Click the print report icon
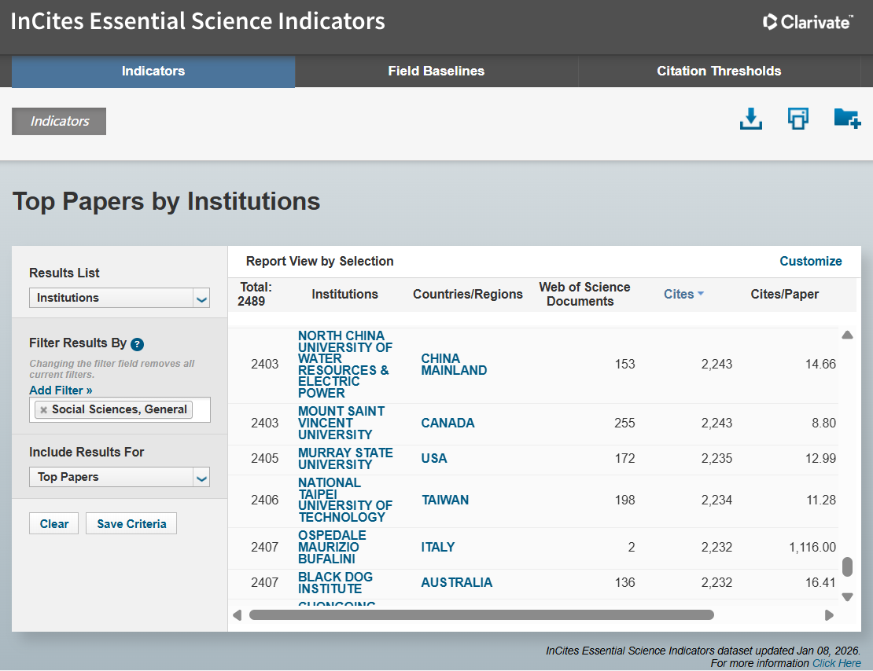This screenshot has height=671, width=873. 798,119
